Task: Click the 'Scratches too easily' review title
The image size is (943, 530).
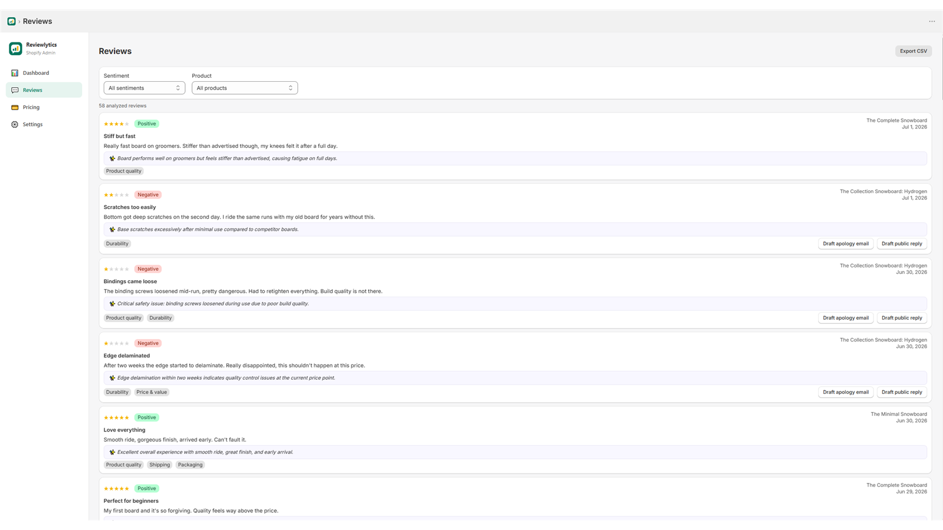Action: click(130, 207)
